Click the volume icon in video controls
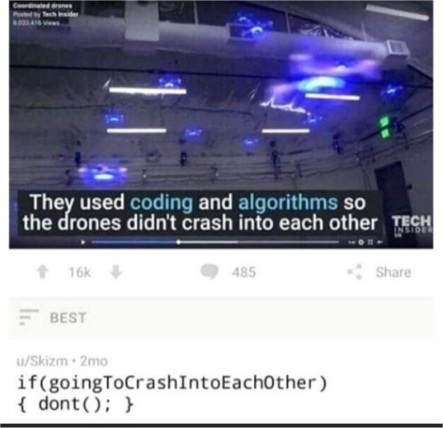This screenshot has height=428, width=443. click(x=352, y=242)
